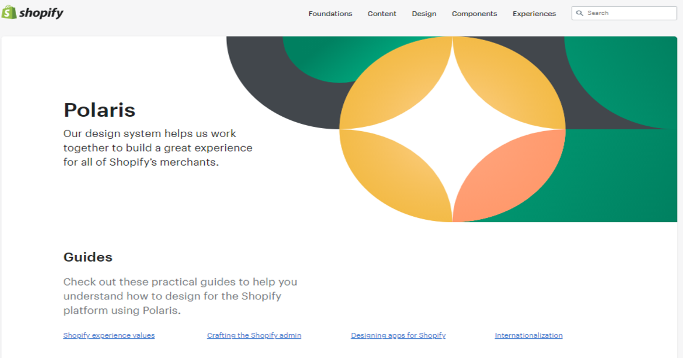Open the Design menu
Image resolution: width=683 pixels, height=358 pixels.
pos(424,14)
